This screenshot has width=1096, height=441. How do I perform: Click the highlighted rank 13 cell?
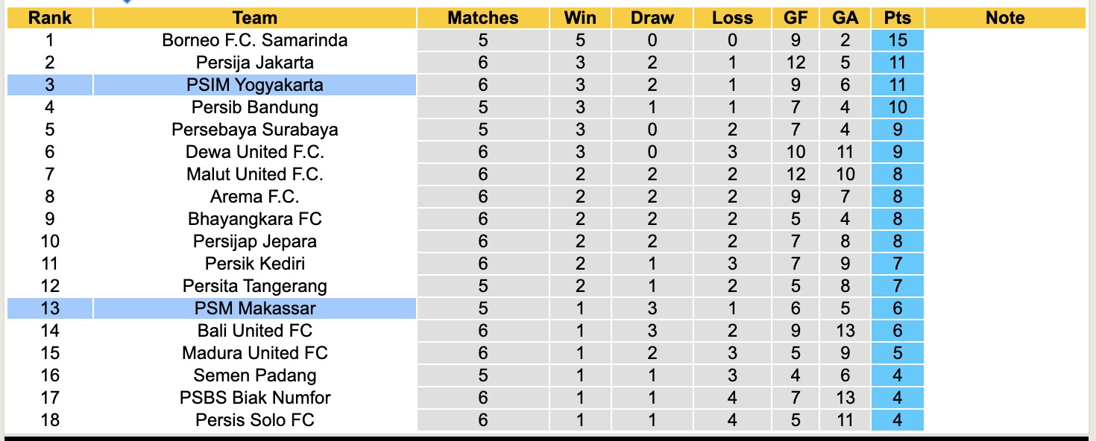tap(50, 308)
